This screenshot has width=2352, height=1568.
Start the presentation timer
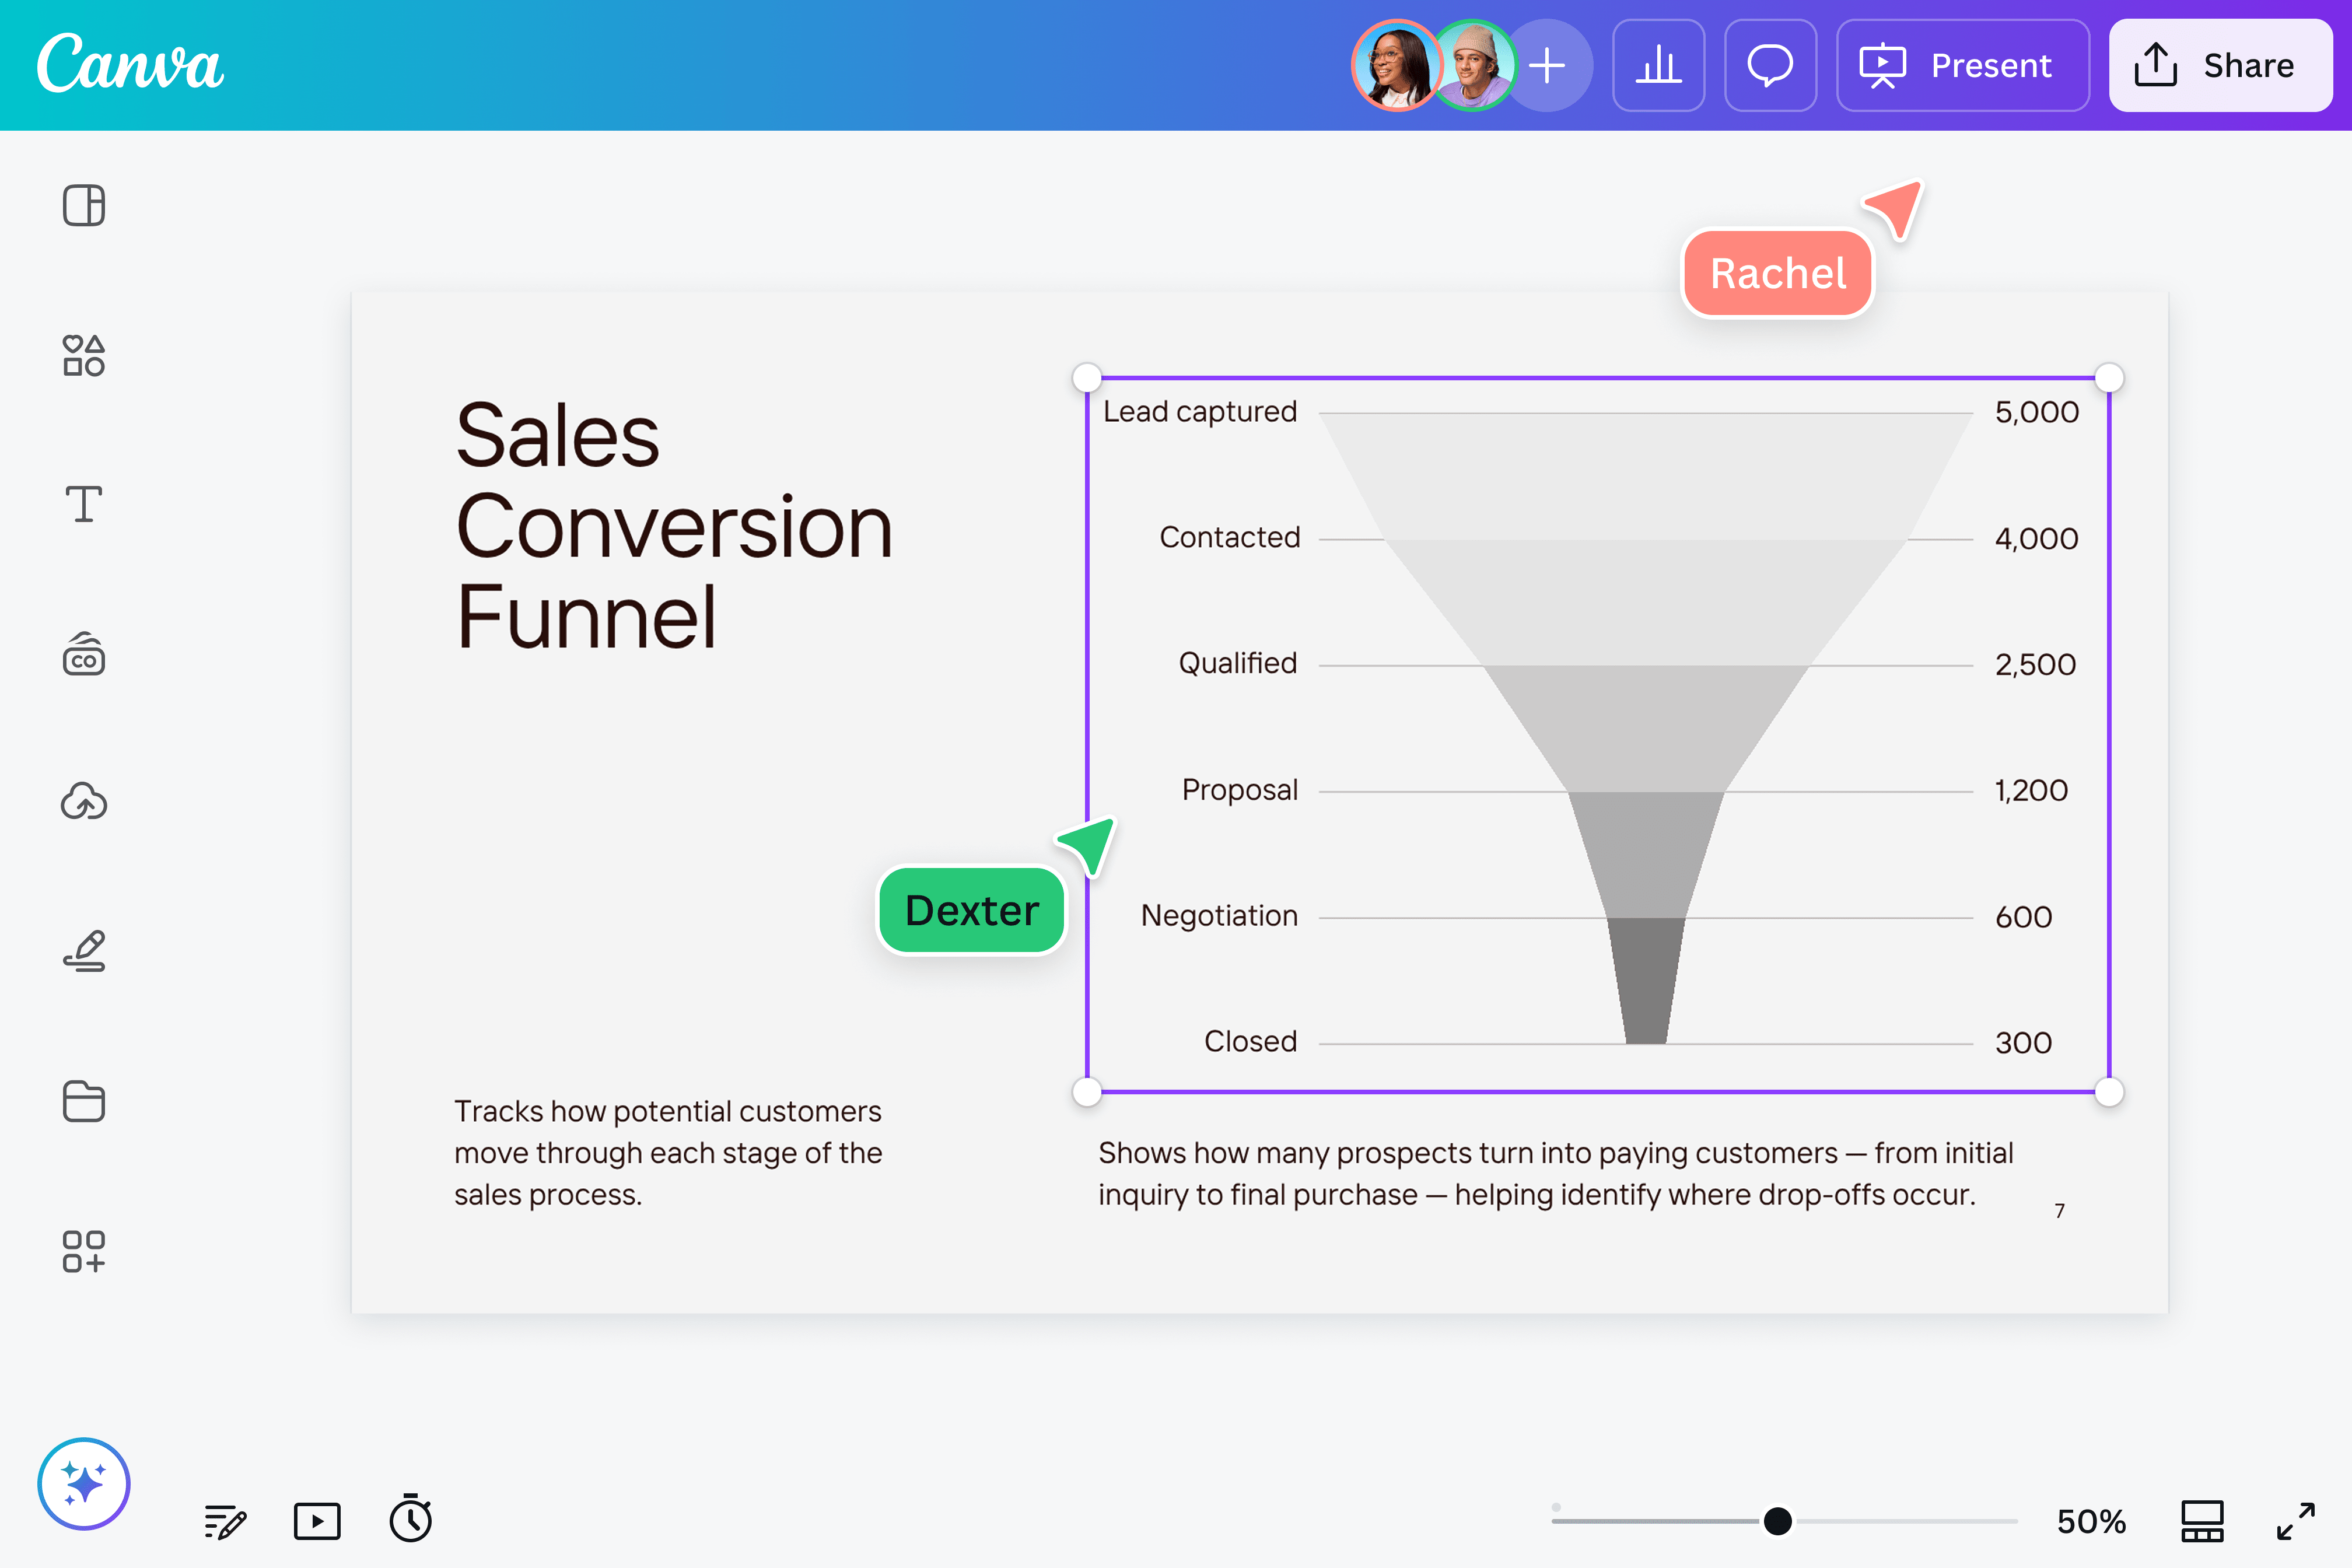410,1519
